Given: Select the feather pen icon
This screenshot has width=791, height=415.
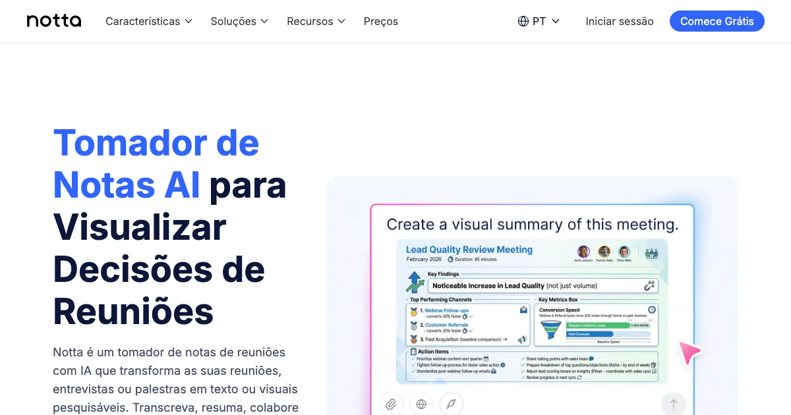Looking at the screenshot, I should pyautogui.click(x=452, y=404).
